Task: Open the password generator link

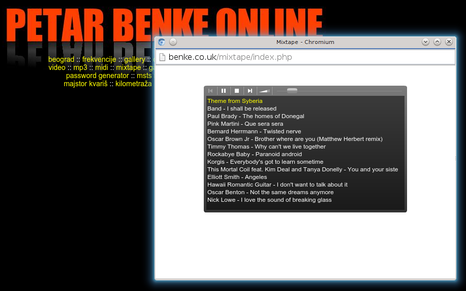Action: [98, 76]
